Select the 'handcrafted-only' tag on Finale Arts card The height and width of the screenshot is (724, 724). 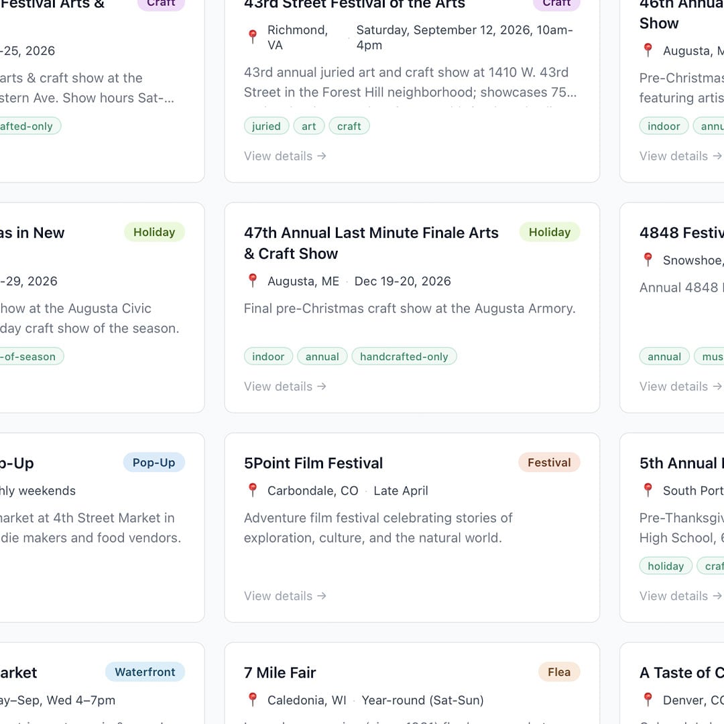tap(404, 357)
